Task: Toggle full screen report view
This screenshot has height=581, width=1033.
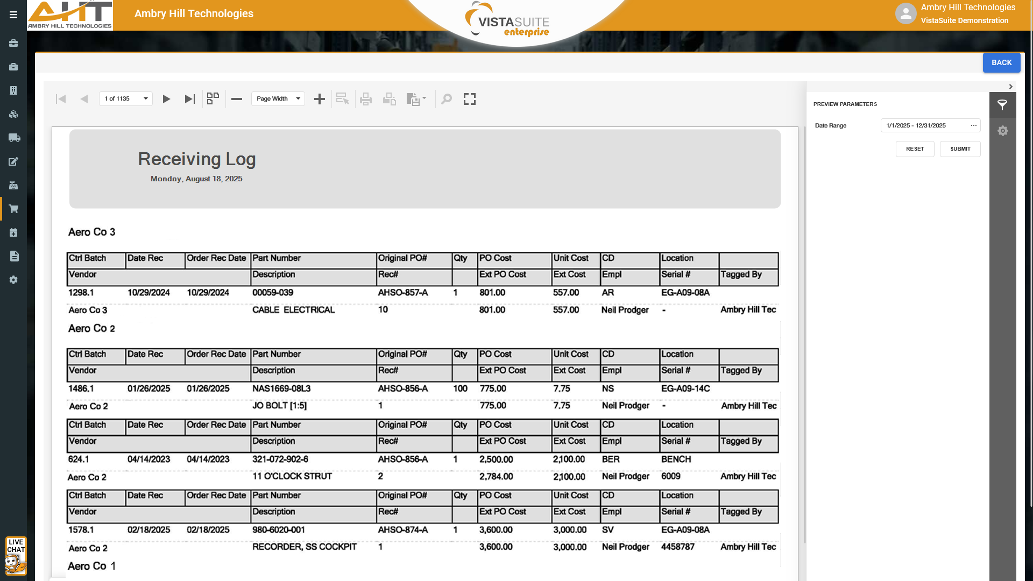Action: [x=470, y=99]
